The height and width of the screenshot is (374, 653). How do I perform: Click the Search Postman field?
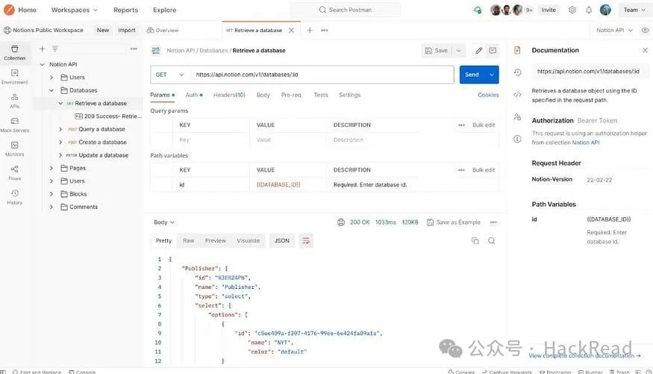point(346,10)
